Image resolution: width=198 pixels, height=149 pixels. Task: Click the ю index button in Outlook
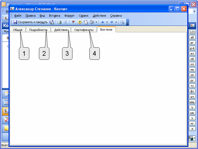click(192, 123)
